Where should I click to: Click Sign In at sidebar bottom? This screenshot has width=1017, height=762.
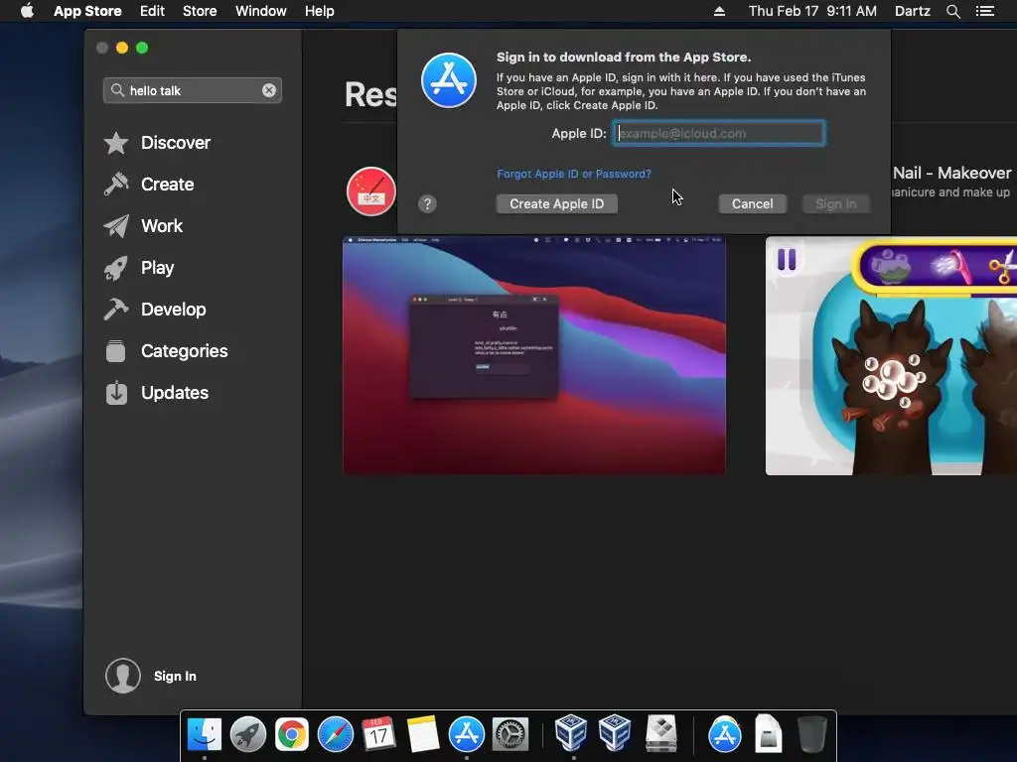click(x=175, y=676)
